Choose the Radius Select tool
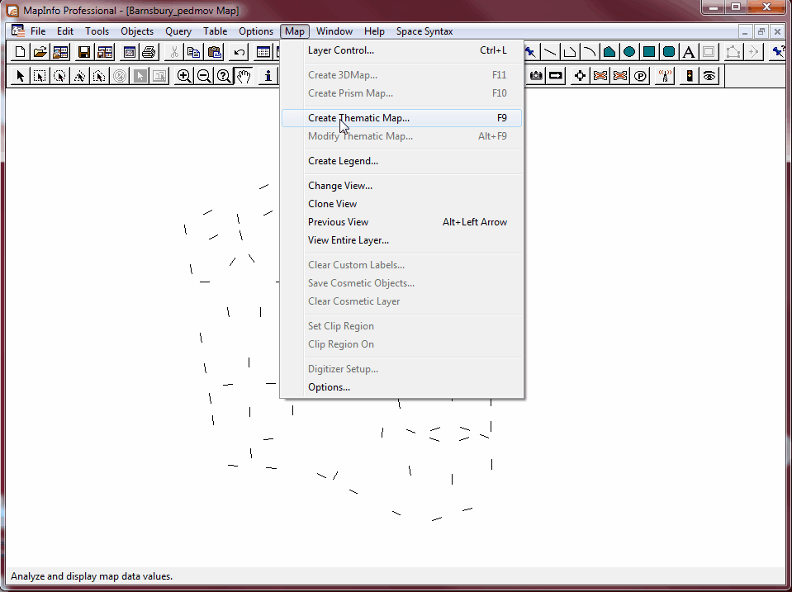The height and width of the screenshot is (592, 792). coord(59,76)
